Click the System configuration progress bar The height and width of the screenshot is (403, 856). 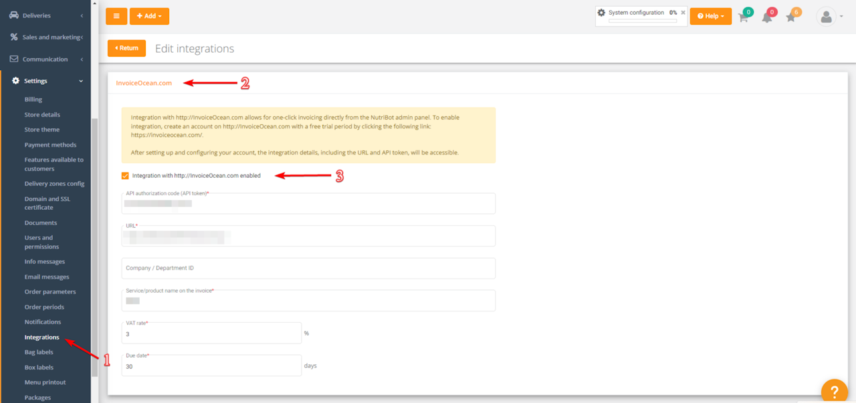point(642,21)
